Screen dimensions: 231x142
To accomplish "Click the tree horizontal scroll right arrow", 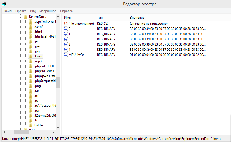I will (x=53, y=132).
